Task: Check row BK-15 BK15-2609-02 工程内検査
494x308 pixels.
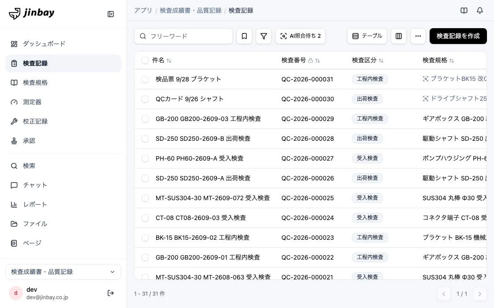Action: (x=145, y=238)
